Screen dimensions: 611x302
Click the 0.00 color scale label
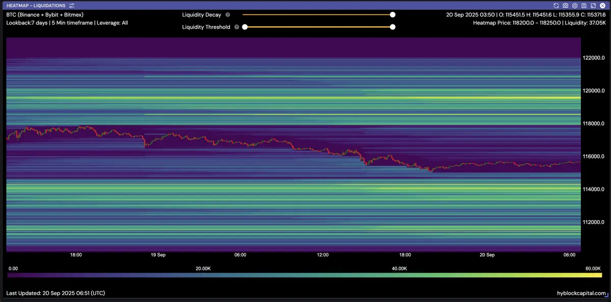pos(13,268)
